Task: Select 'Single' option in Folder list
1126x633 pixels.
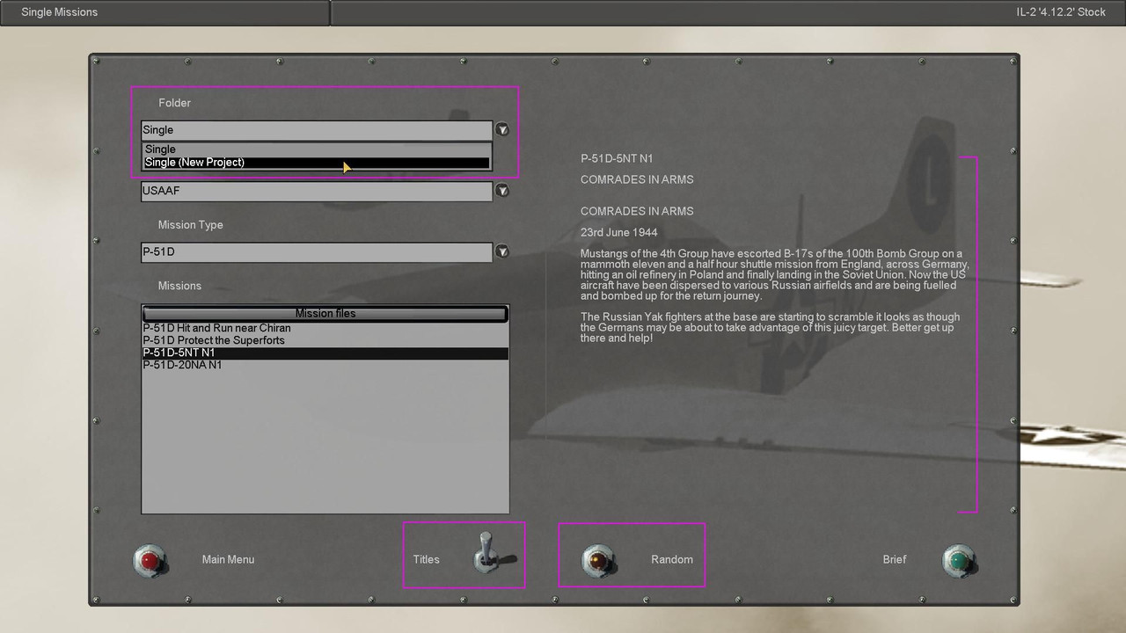Action: pos(317,149)
